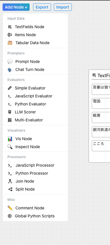Click the Export button
110x245 pixels.
[x=42, y=7]
